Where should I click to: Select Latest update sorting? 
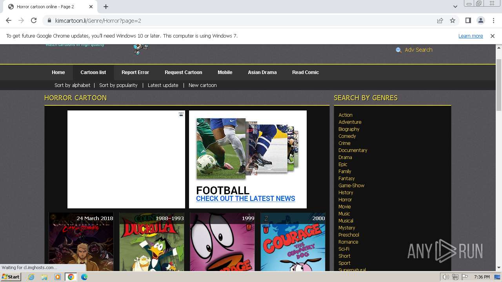pos(163,85)
